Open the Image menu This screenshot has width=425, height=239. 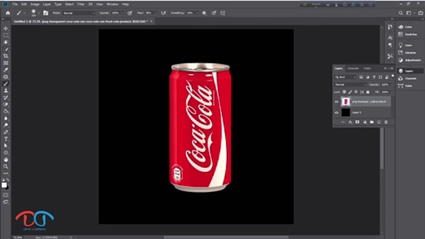pos(35,4)
